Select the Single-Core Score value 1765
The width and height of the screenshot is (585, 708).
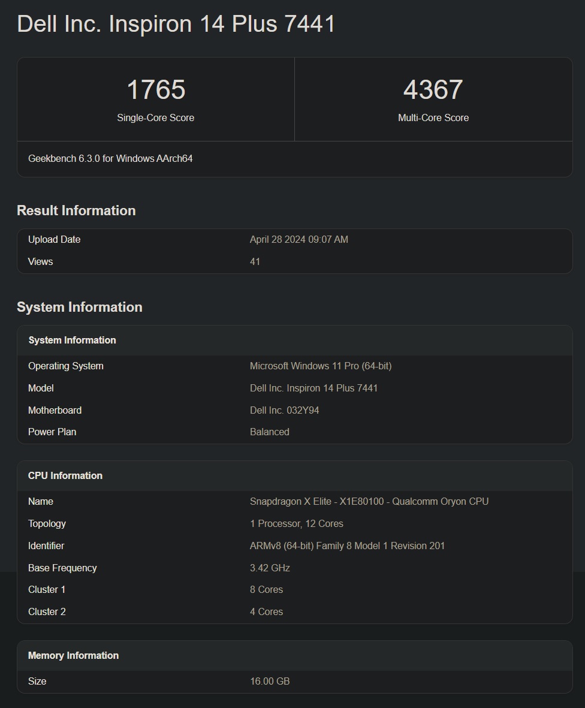pos(155,90)
